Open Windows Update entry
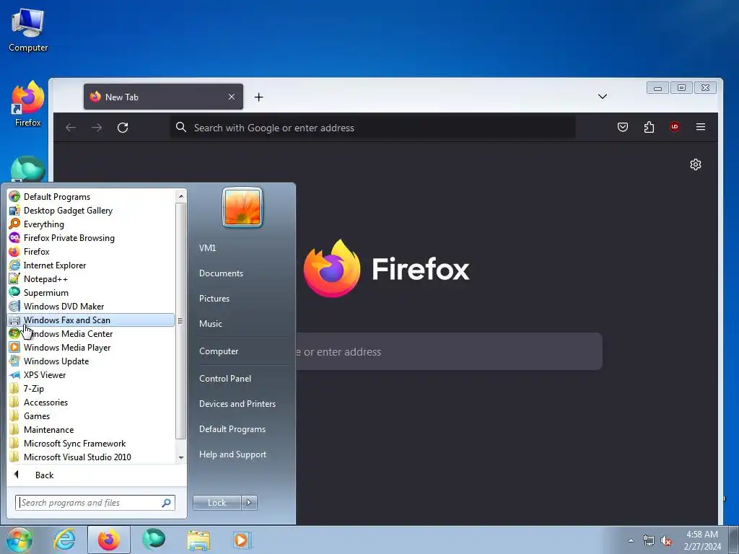 (x=91, y=361)
